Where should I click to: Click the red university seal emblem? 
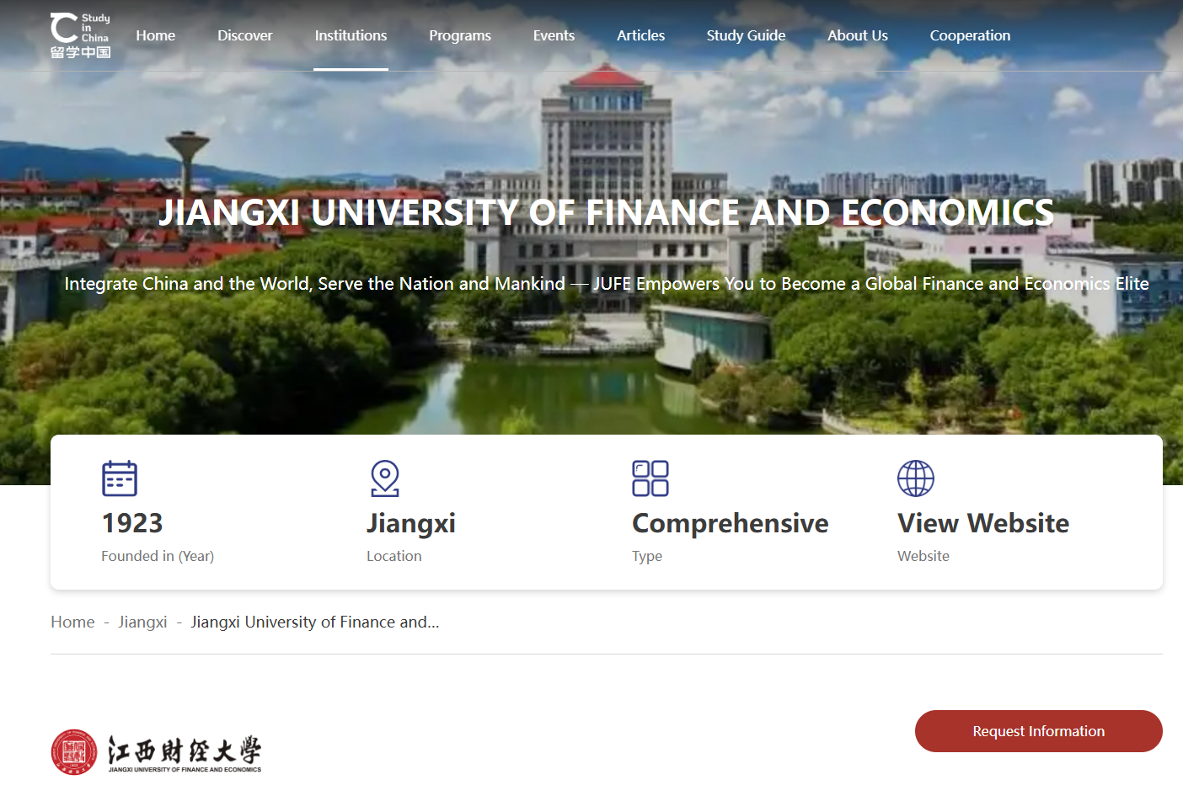[x=74, y=752]
